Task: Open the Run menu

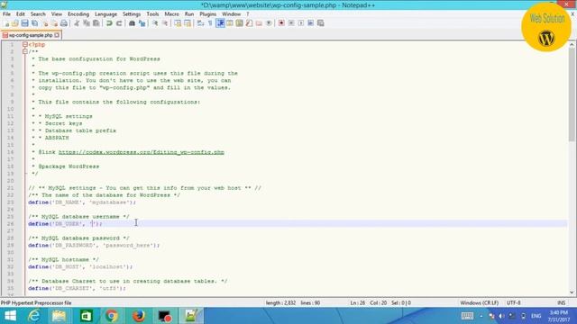Action: pos(189,14)
